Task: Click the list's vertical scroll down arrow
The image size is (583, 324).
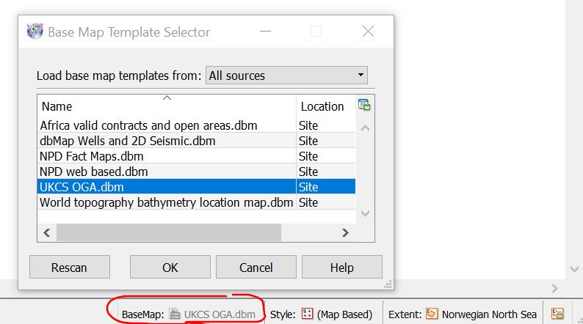Action: click(365, 213)
